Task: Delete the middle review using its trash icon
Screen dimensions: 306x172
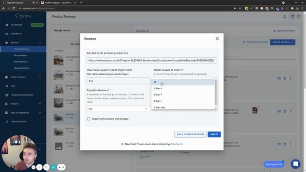Action: click(x=285, y=111)
